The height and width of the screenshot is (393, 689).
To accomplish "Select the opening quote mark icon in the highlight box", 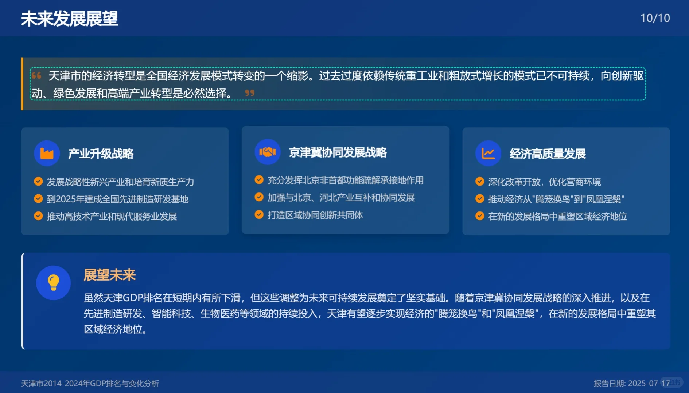I will pyautogui.click(x=36, y=75).
